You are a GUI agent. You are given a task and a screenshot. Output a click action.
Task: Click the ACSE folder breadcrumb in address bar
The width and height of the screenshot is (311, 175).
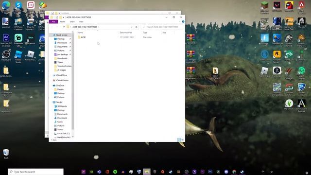pos(85,27)
